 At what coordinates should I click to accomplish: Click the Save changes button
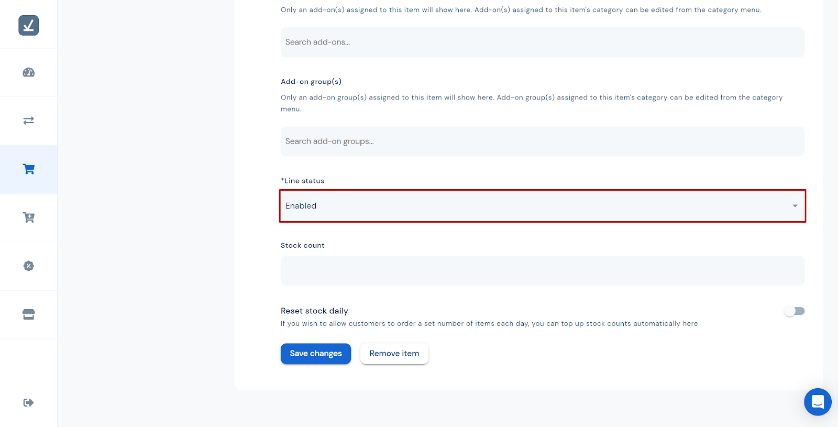pyautogui.click(x=316, y=354)
